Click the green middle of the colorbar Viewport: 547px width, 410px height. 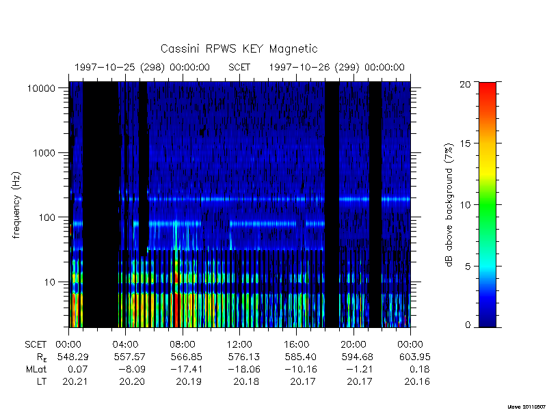[488, 205]
